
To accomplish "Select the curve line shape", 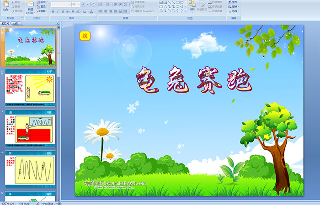I will point(173,11).
